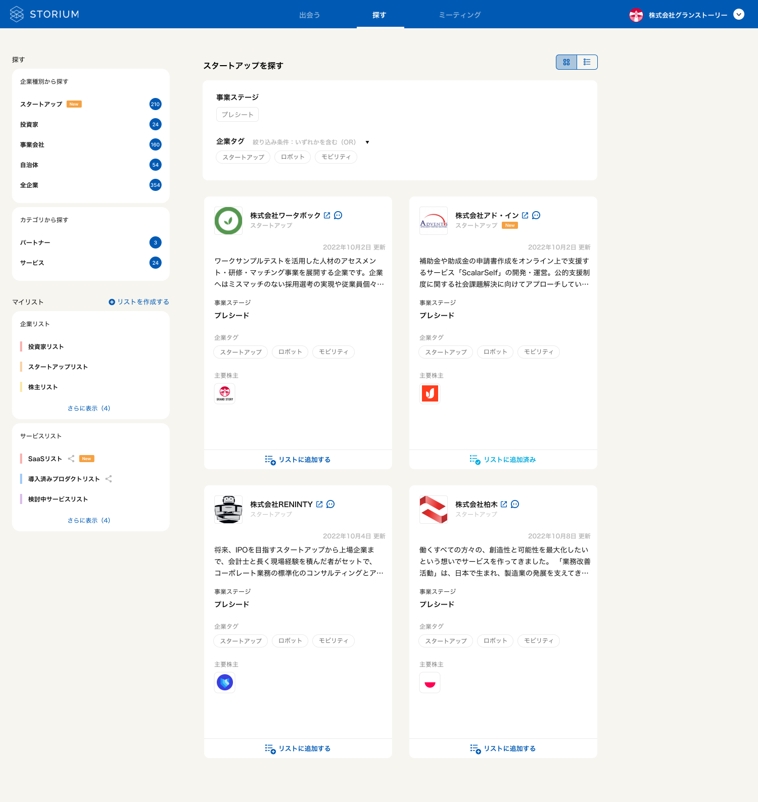758x802 pixels.
Task: Open external link for 株式会社RENINTY
Action: 319,504
